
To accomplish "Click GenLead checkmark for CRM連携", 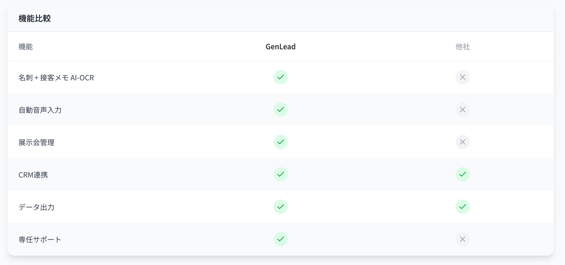I will click(x=280, y=174).
